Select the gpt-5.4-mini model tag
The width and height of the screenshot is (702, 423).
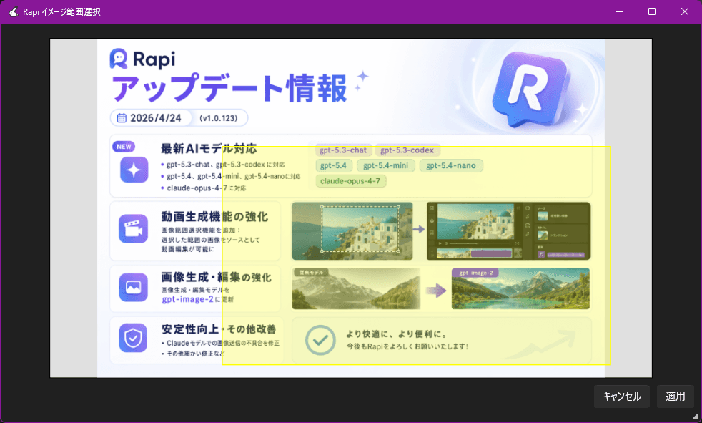pyautogui.click(x=387, y=165)
